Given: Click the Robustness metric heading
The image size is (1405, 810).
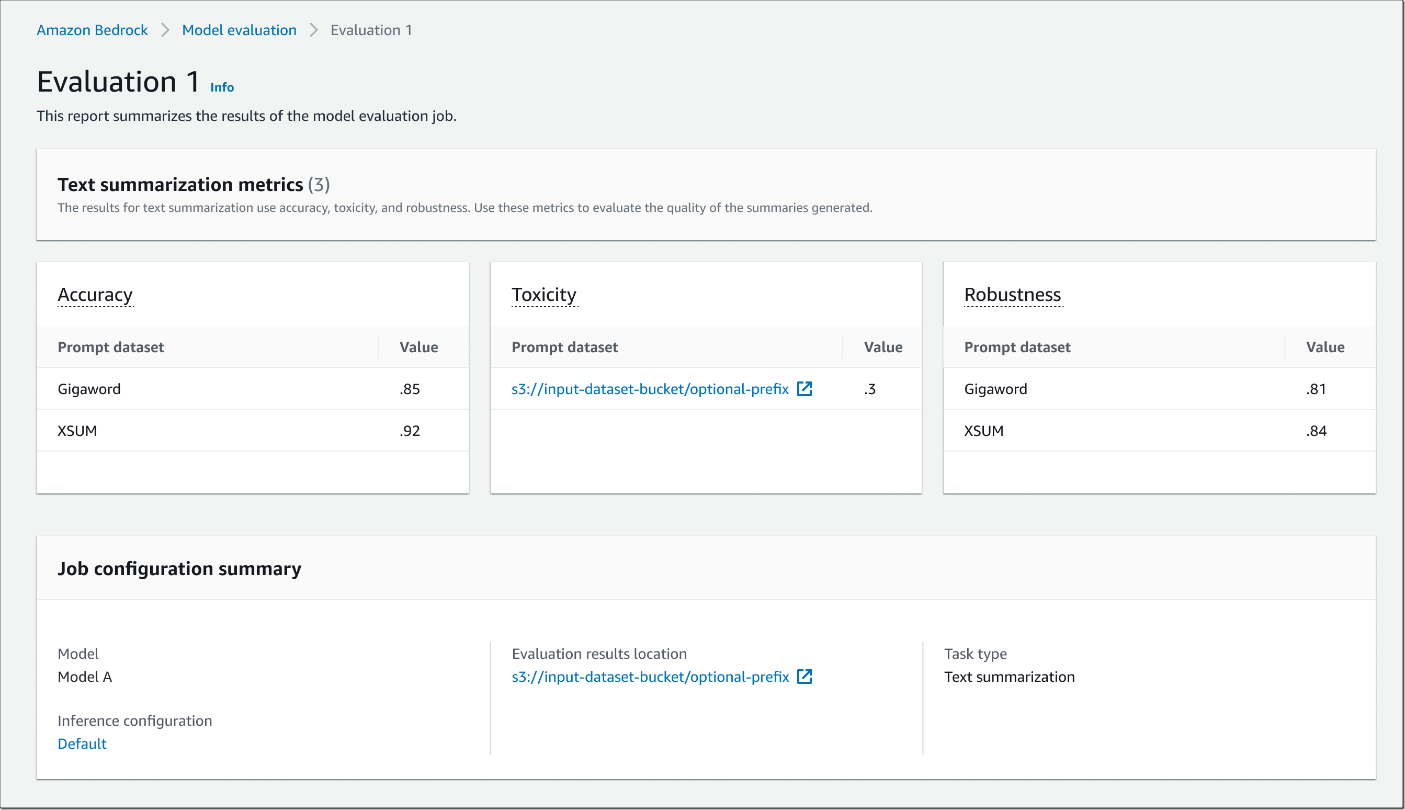Looking at the screenshot, I should tap(1012, 294).
